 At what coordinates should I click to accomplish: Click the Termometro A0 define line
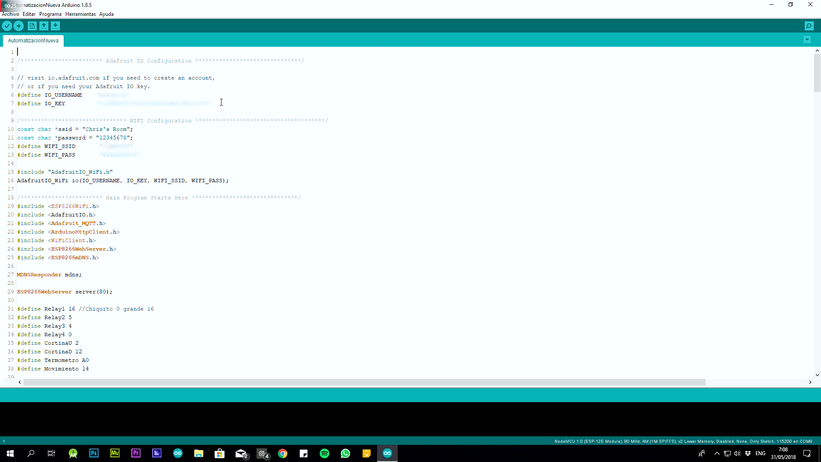53,360
